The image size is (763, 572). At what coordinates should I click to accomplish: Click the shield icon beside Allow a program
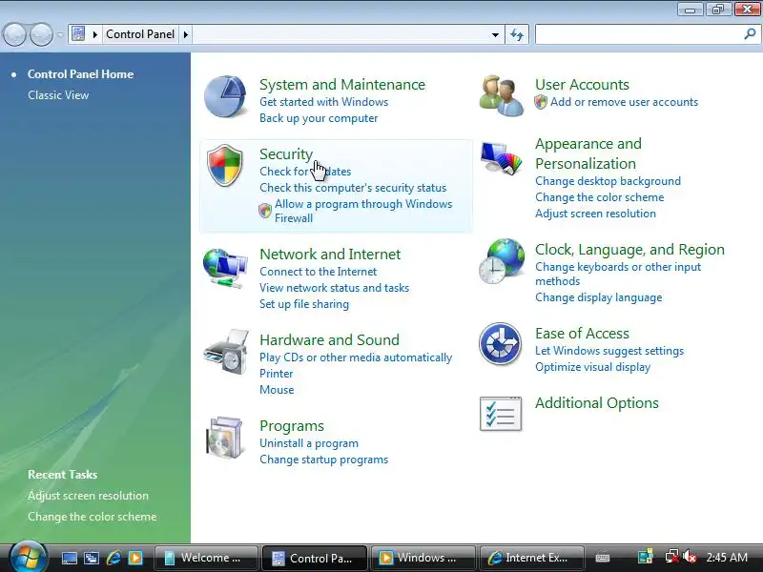(x=265, y=211)
